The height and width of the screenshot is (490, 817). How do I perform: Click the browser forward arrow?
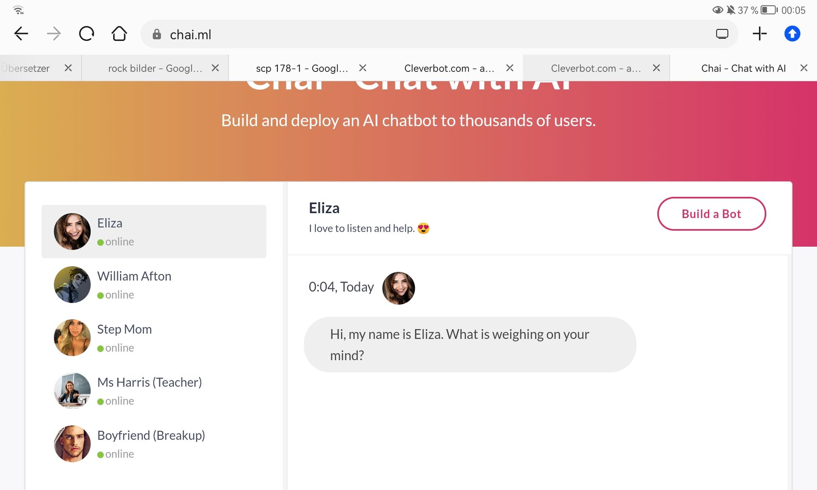click(x=54, y=34)
